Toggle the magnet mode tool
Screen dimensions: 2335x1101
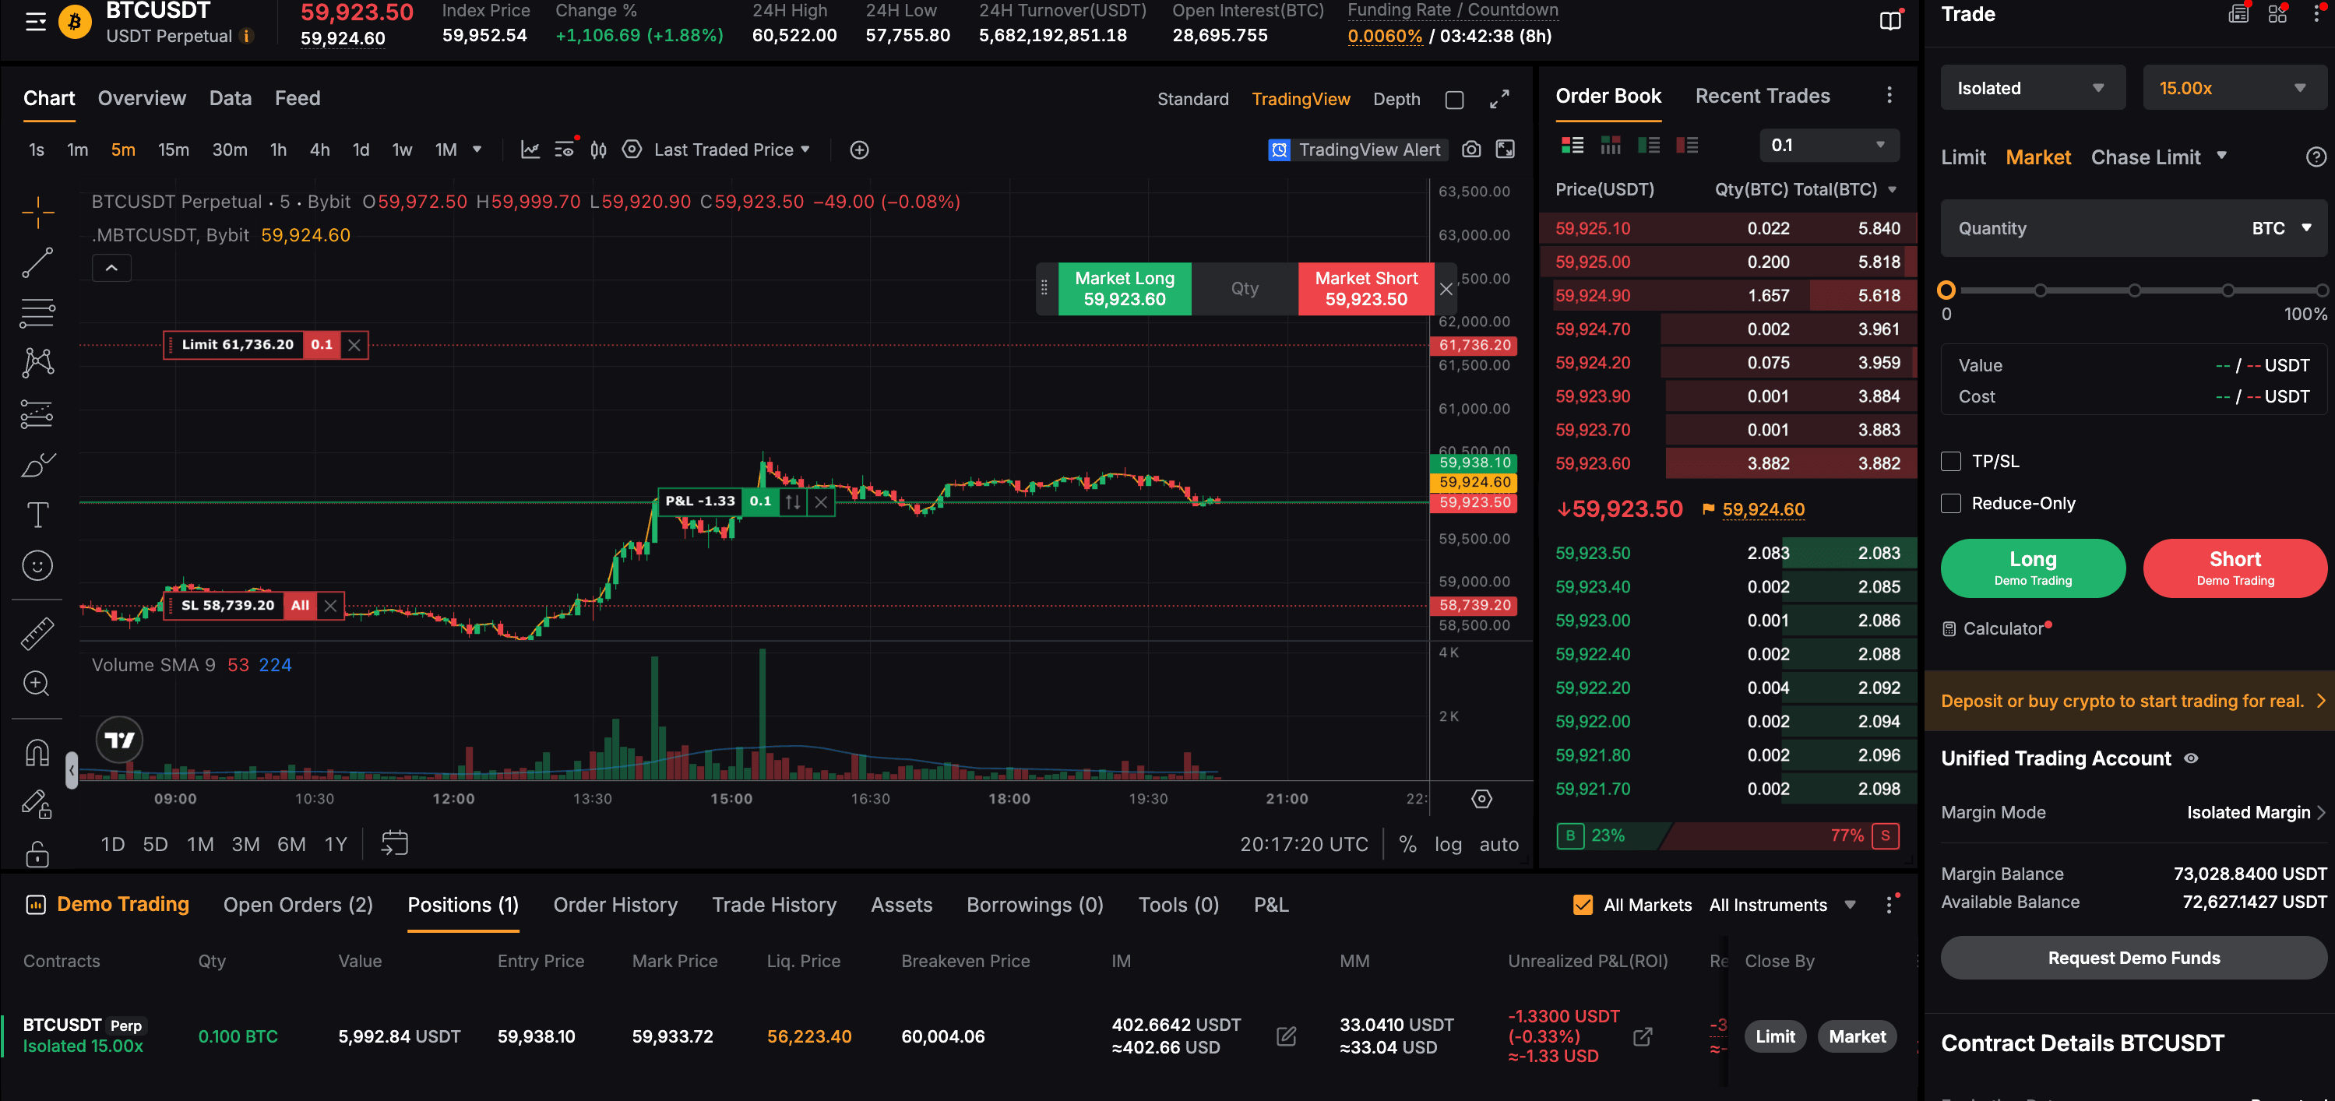[37, 752]
